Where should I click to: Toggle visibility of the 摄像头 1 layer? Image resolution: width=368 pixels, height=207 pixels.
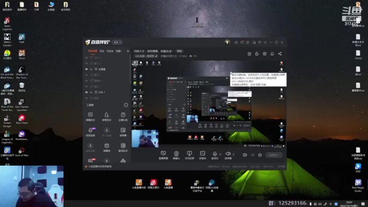point(86,81)
